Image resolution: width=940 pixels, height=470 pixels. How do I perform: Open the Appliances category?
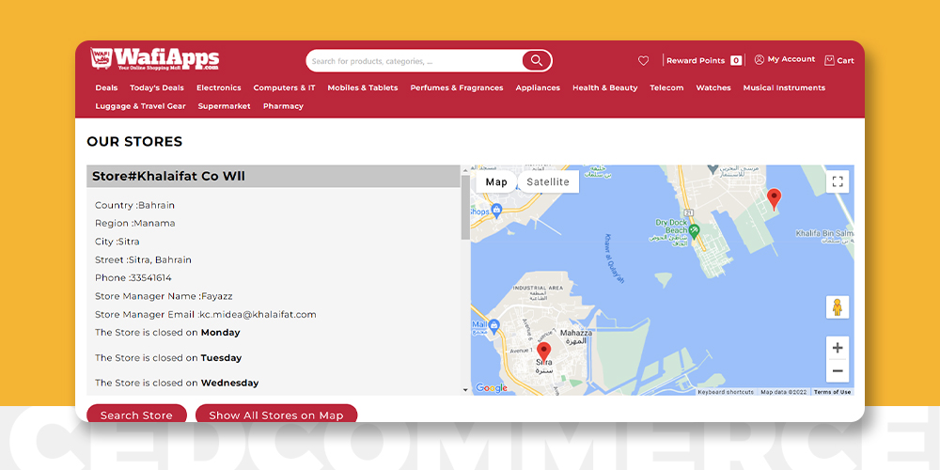(538, 87)
